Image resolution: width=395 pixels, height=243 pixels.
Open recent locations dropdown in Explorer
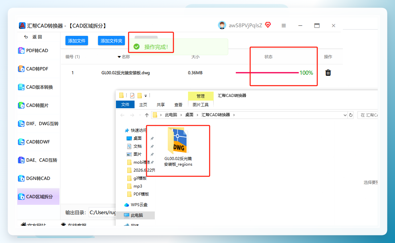coord(140,115)
